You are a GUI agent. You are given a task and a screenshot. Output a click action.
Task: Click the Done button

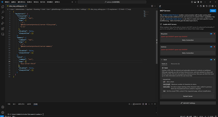click(x=213, y=11)
